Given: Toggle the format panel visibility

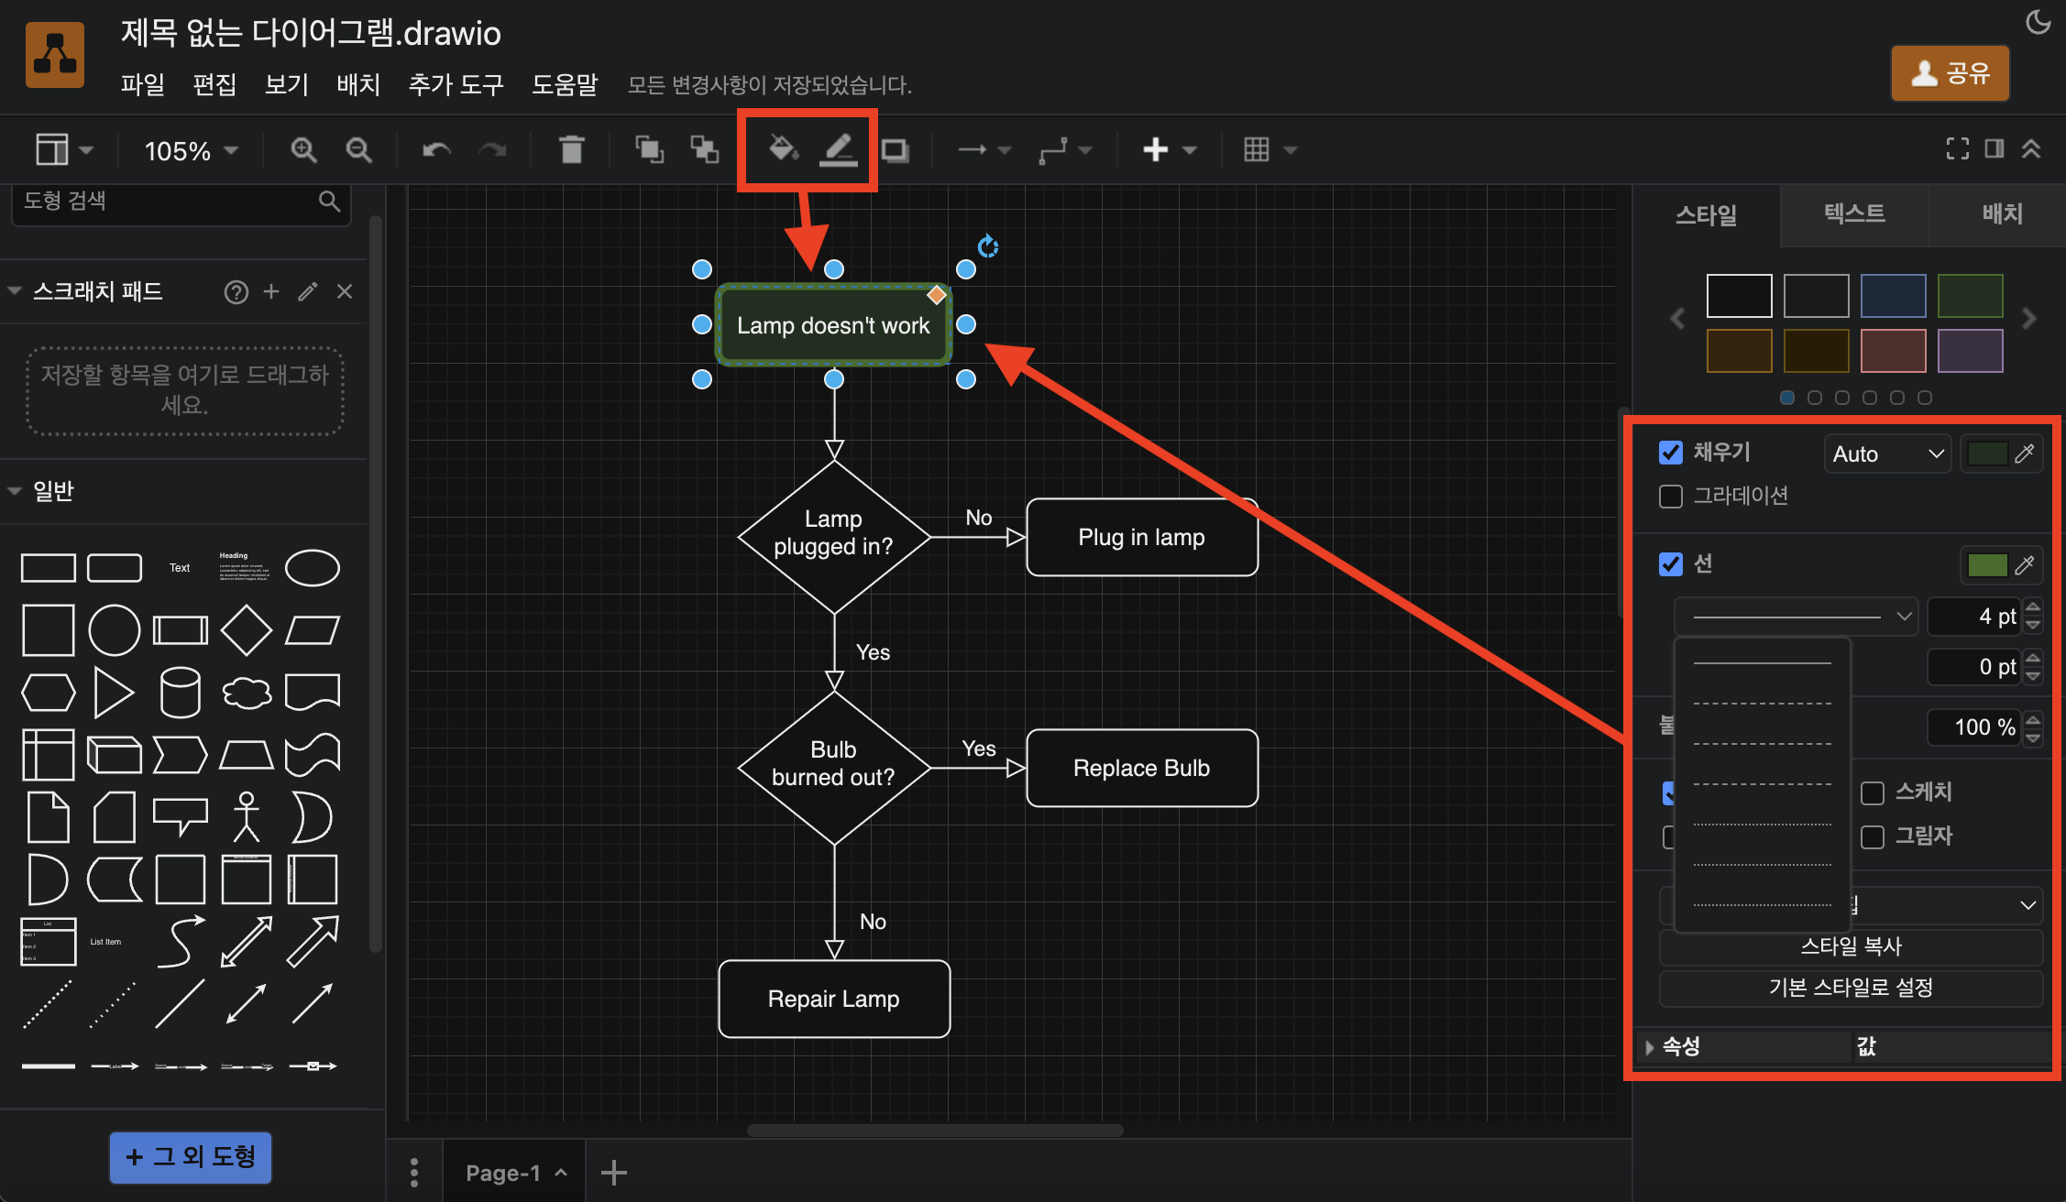Looking at the screenshot, I should point(1995,148).
